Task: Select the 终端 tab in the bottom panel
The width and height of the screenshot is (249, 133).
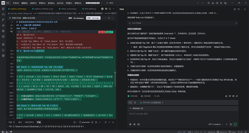Action: 39,122
